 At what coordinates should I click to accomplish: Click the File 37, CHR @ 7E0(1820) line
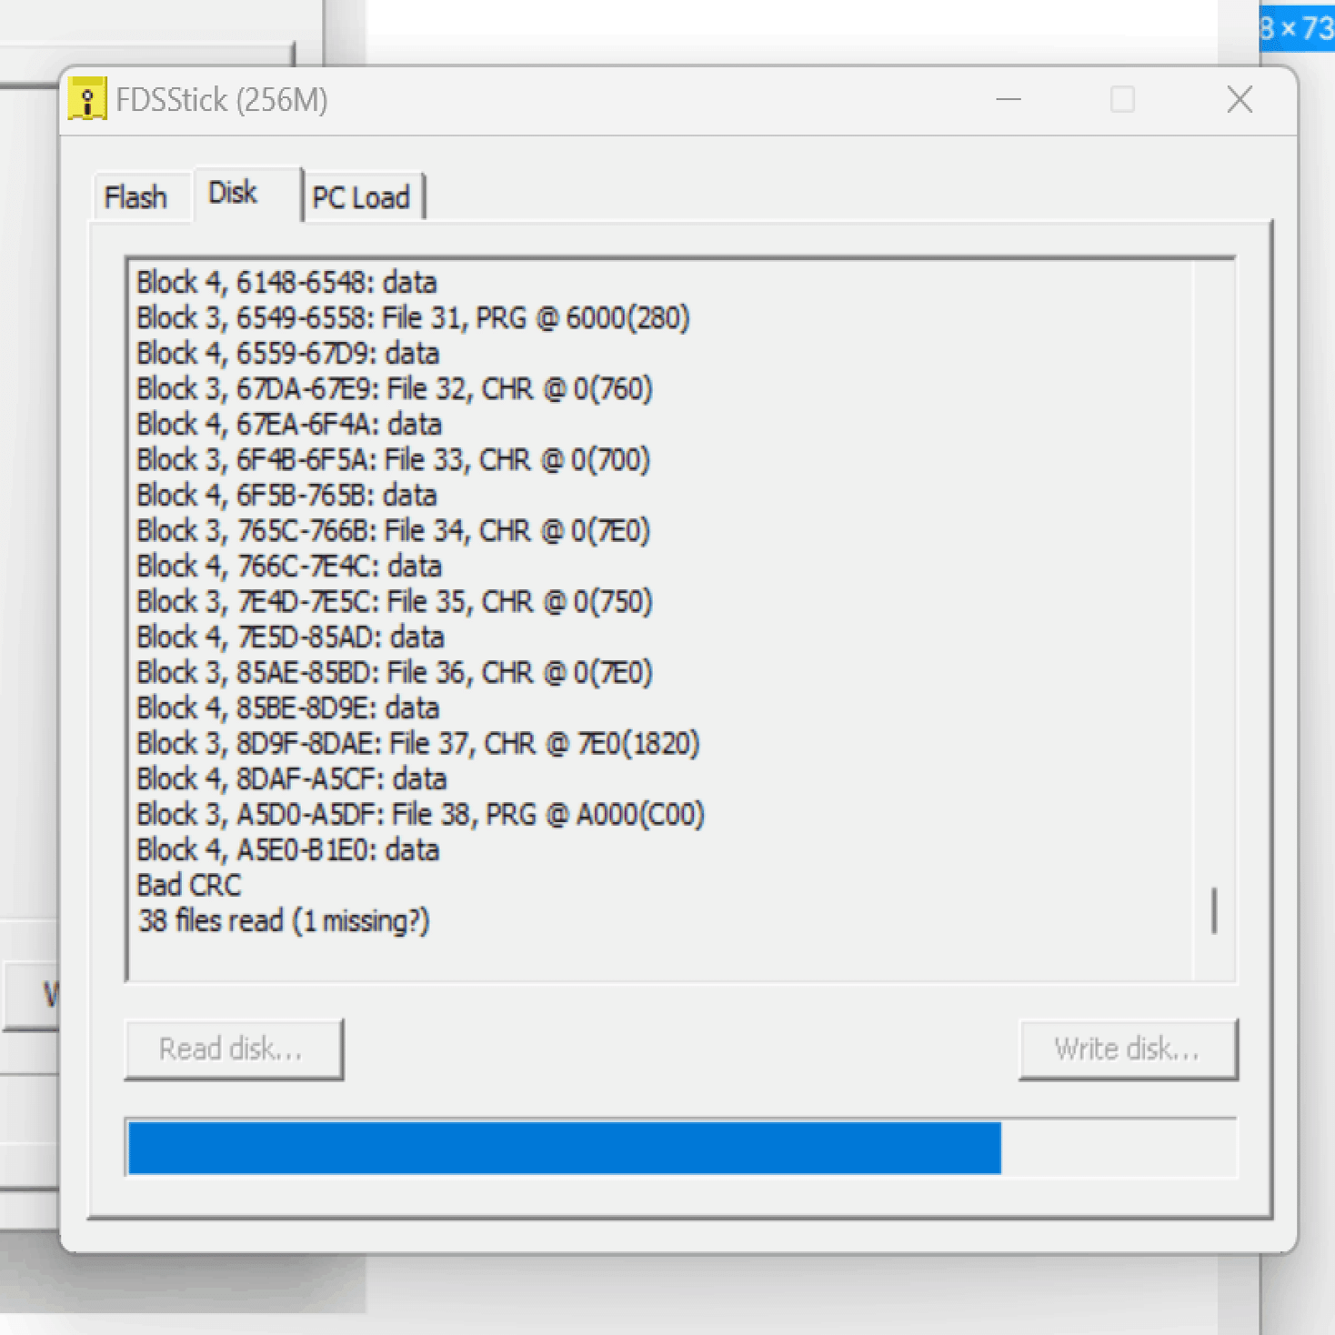(x=418, y=743)
